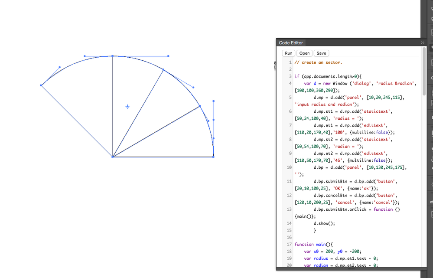Click the '100' default value string in line 7
This screenshot has height=278, width=433.
[339, 132]
